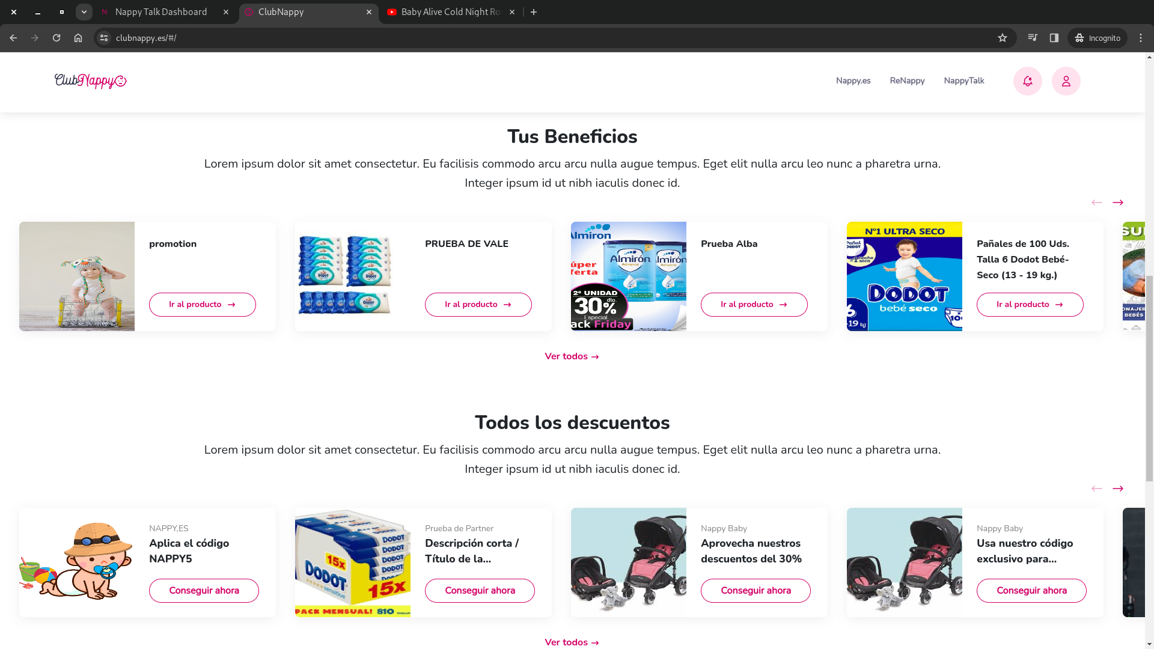1154x649 pixels.
Task: Click the Dodot bebé seco product image
Action: point(904,276)
